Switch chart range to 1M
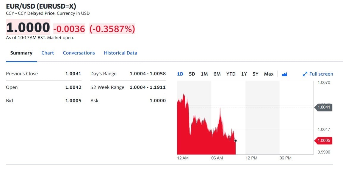Image resolution: width=343 pixels, height=171 pixels. [x=204, y=74]
